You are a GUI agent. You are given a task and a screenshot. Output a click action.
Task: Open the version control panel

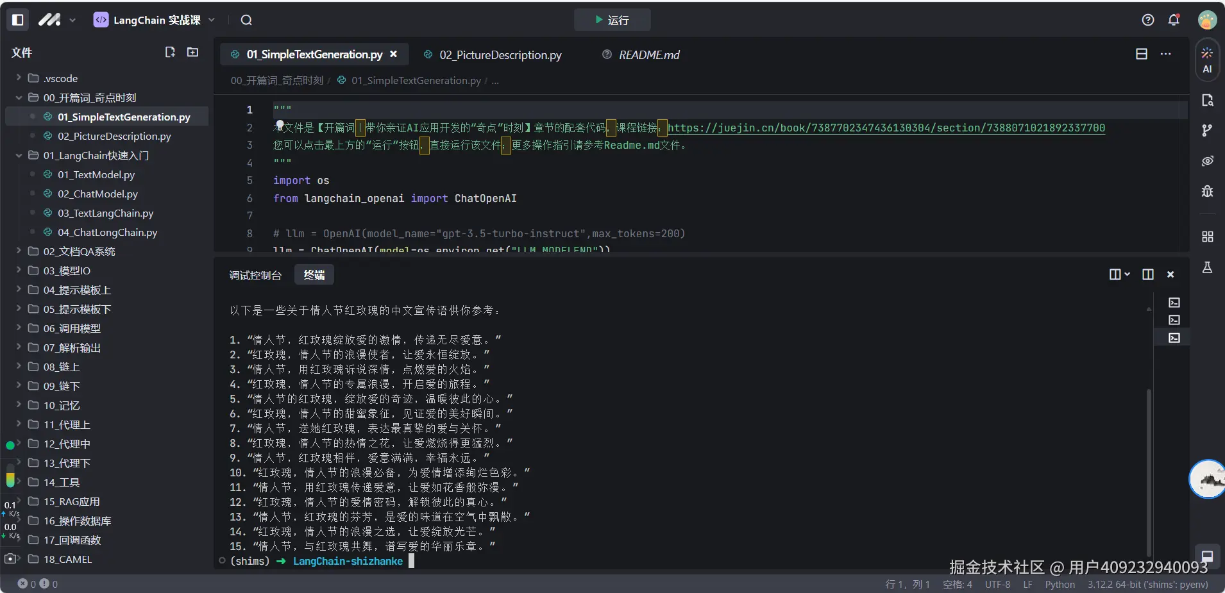tap(1208, 130)
